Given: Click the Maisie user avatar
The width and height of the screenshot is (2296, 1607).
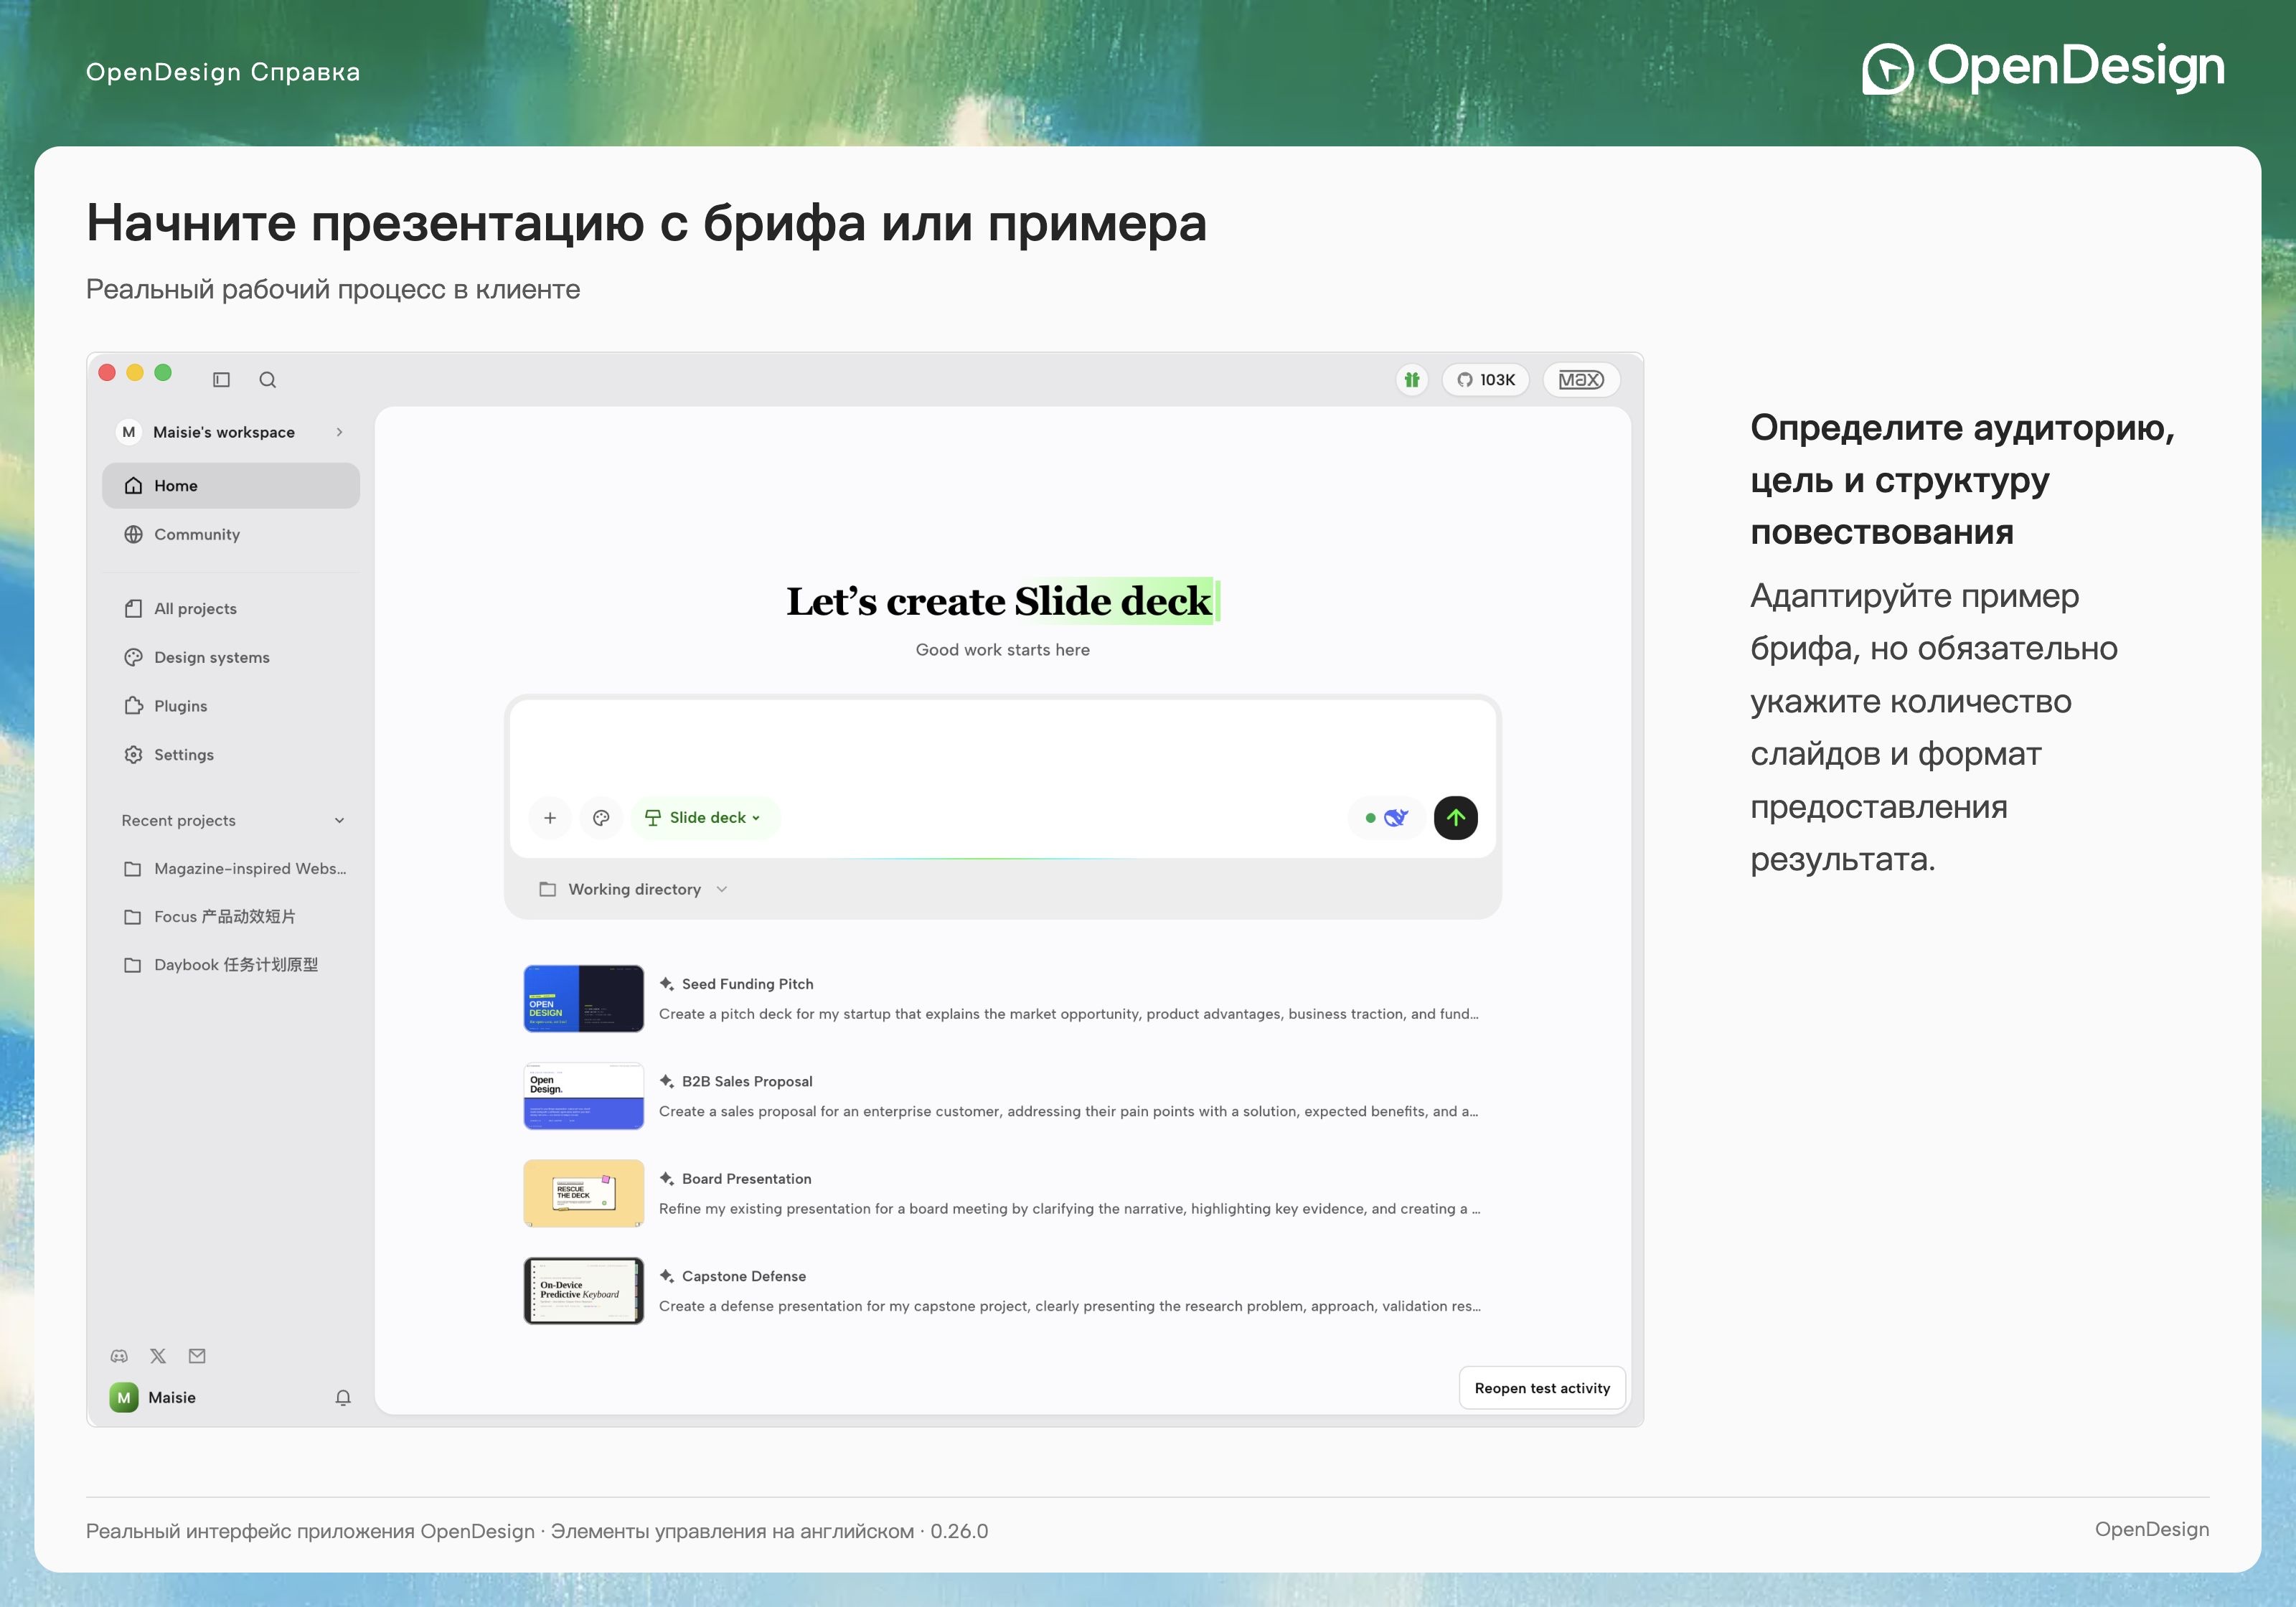Looking at the screenshot, I should (124, 1398).
